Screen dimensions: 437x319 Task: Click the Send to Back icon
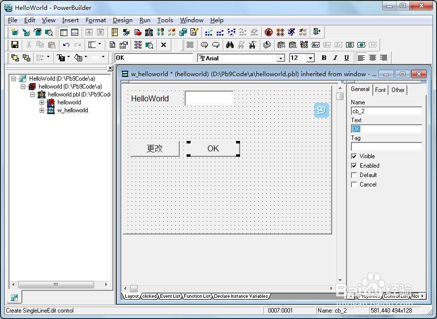point(26,58)
